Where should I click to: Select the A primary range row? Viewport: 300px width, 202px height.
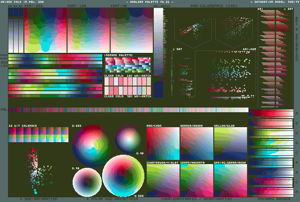click(x=271, y=163)
